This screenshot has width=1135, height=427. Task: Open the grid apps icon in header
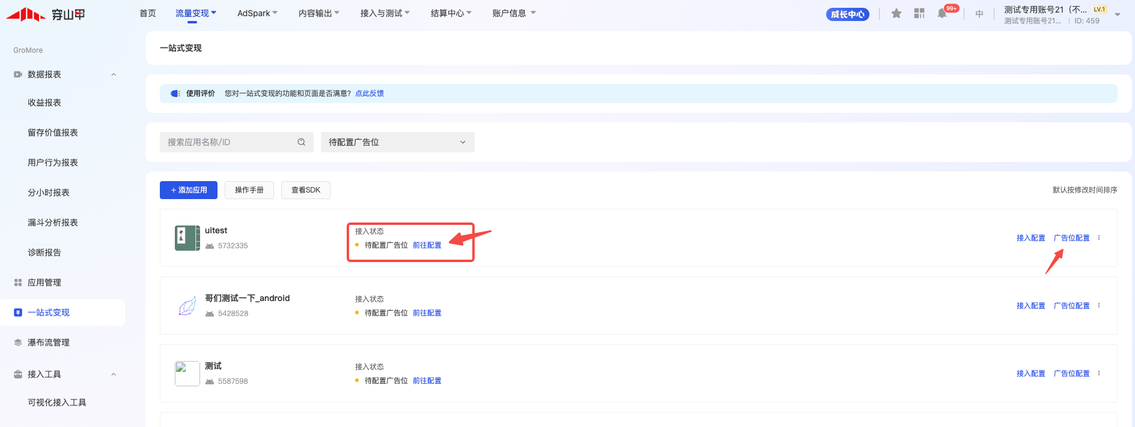pyautogui.click(x=919, y=14)
